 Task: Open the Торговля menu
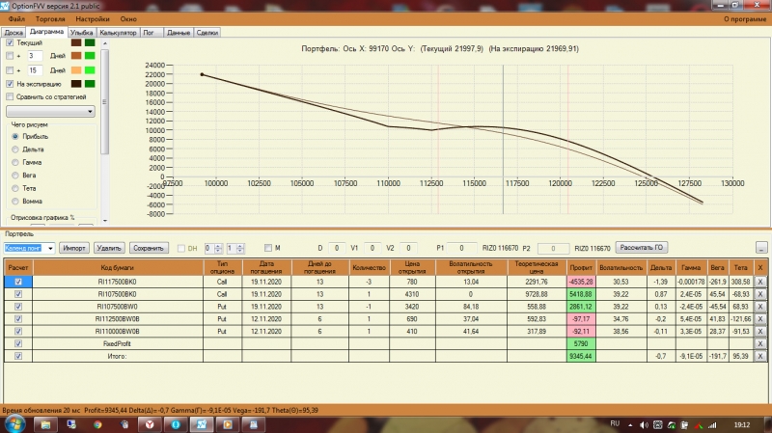[x=50, y=18]
